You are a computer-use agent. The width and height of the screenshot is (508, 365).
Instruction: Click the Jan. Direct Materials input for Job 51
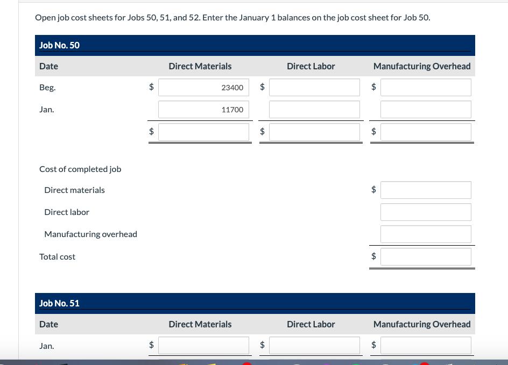tap(203, 345)
